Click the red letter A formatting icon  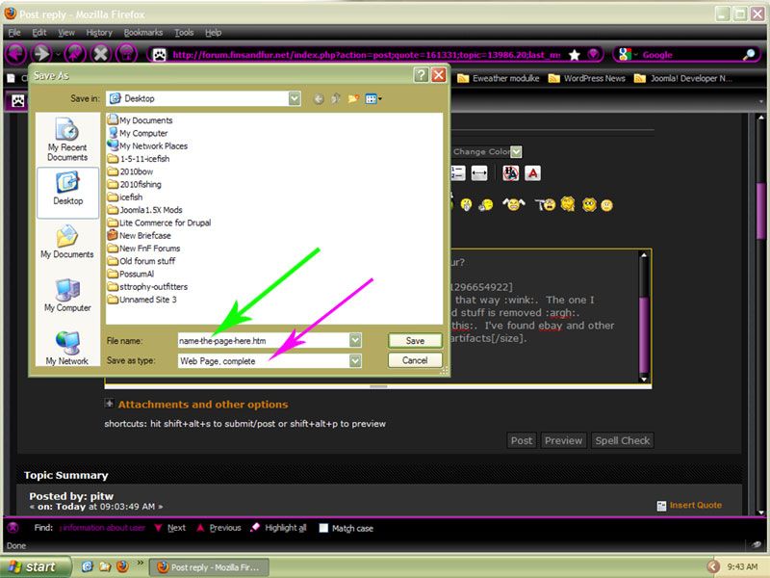(532, 172)
